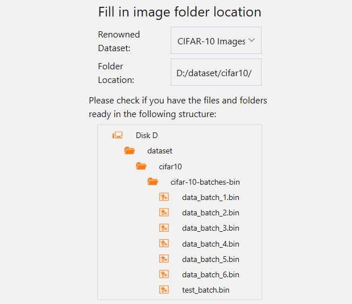Click the Folder Location input field

216,72
